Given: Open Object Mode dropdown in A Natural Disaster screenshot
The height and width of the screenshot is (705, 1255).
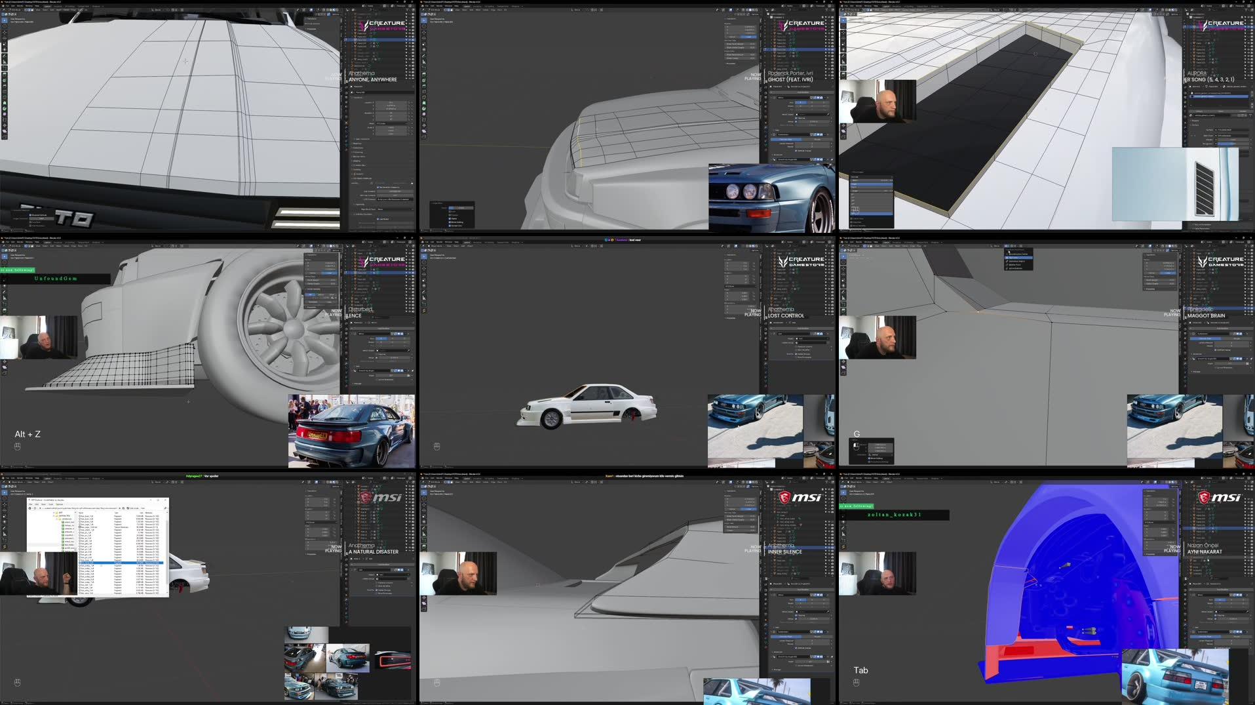Looking at the screenshot, I should pos(17,482).
